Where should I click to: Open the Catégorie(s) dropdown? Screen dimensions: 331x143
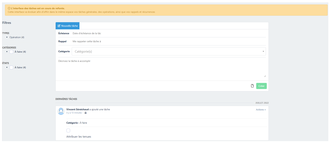(x=169, y=51)
